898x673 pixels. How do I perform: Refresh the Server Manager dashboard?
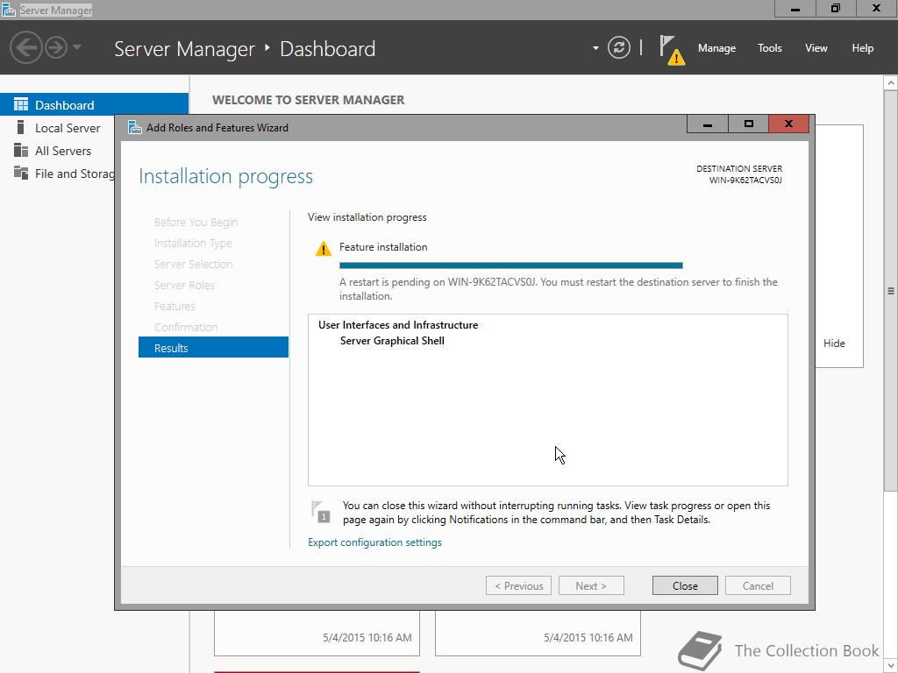(618, 47)
